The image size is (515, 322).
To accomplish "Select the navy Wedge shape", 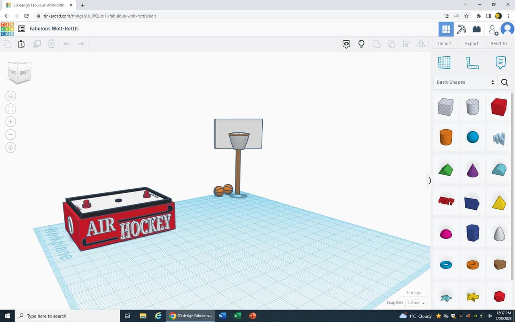I will coord(472,202).
